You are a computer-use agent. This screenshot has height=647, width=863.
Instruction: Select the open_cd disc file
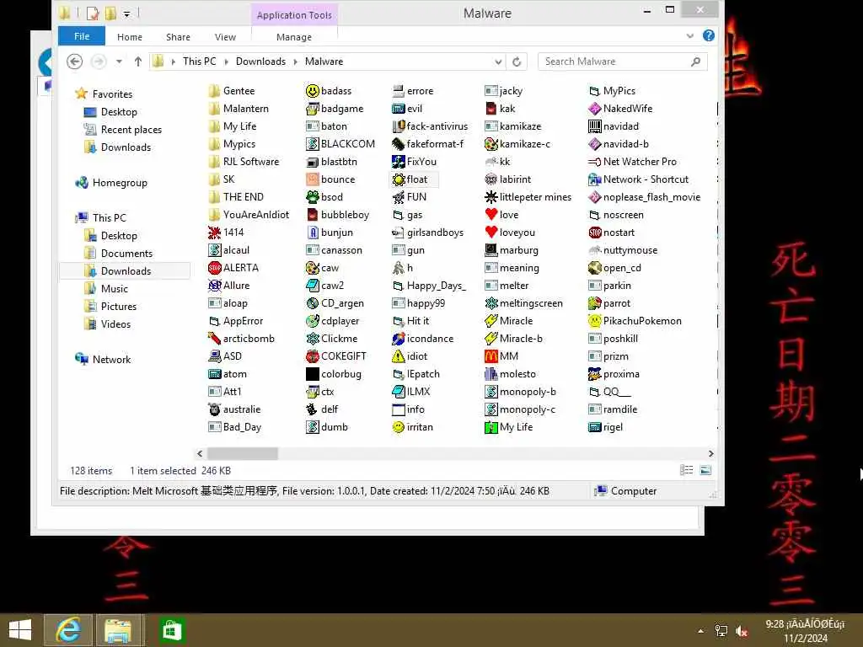(x=614, y=268)
